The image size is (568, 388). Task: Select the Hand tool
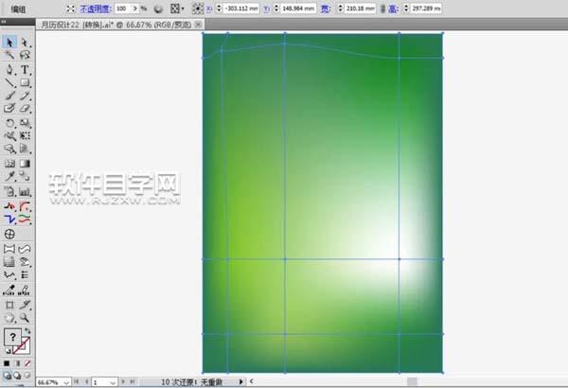[x=9, y=318]
